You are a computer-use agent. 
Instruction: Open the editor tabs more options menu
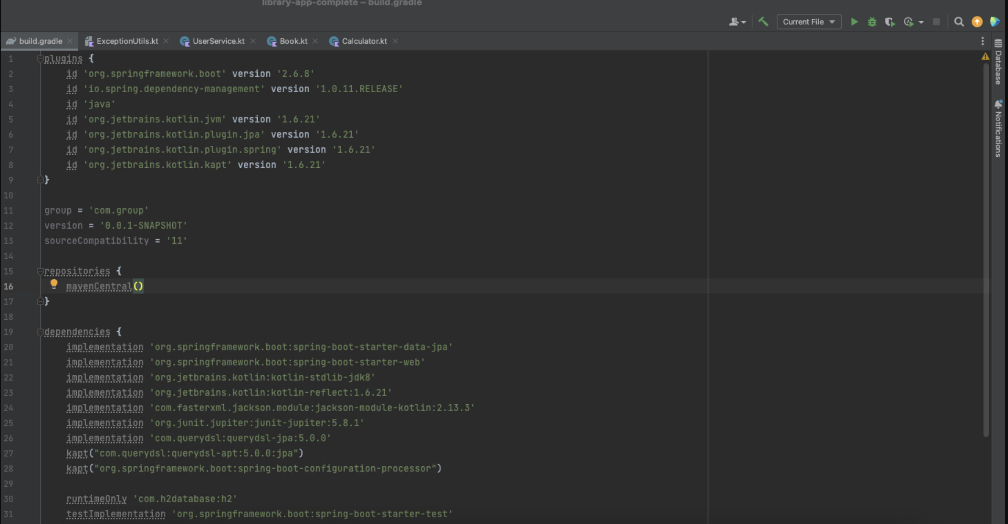click(982, 41)
